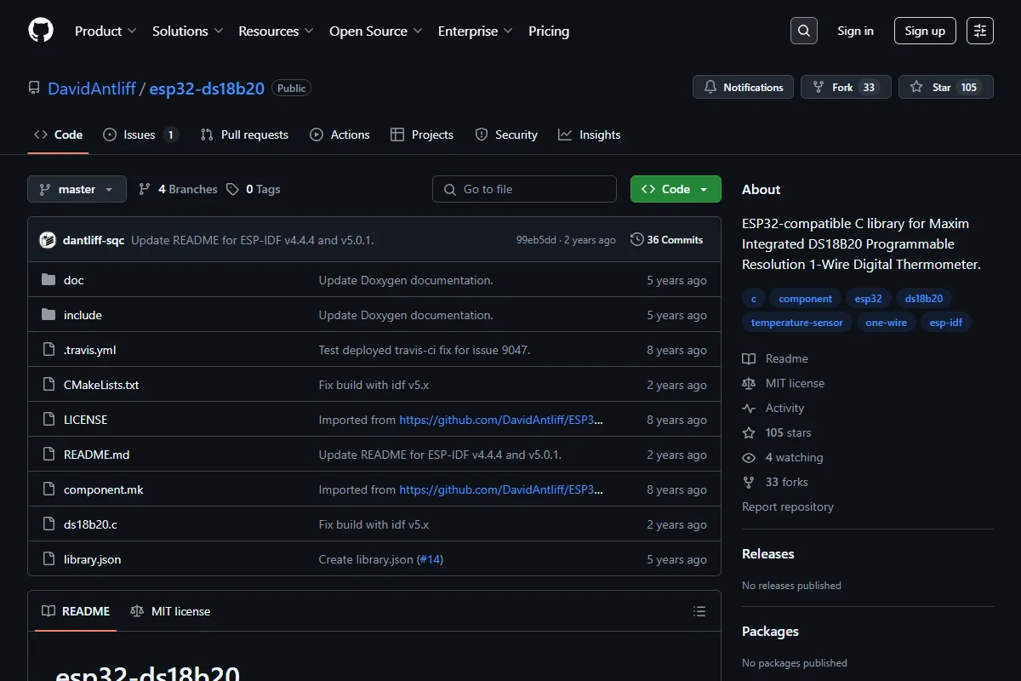This screenshot has width=1021, height=681.
Task: Filter by the temperature-sensor topic tag
Action: point(797,323)
